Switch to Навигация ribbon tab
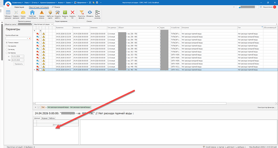This screenshot has height=148, width=278. (19, 7)
